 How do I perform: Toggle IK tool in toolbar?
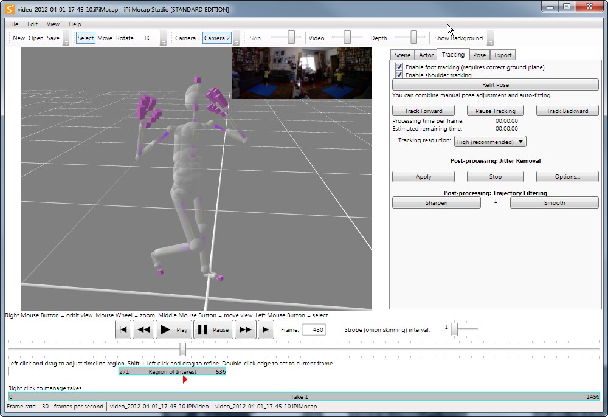[147, 38]
